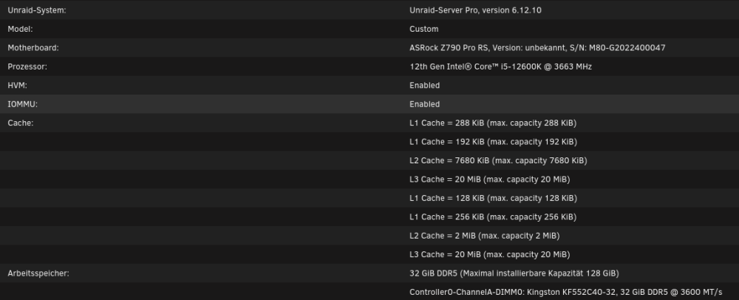Select the Unraid-Server Pro version 6.12.10 text
This screenshot has height=300, width=739.
[475, 10]
